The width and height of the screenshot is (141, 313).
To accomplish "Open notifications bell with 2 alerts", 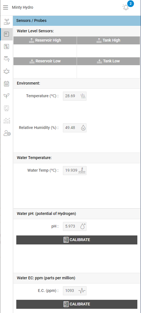I will click(x=126, y=7).
